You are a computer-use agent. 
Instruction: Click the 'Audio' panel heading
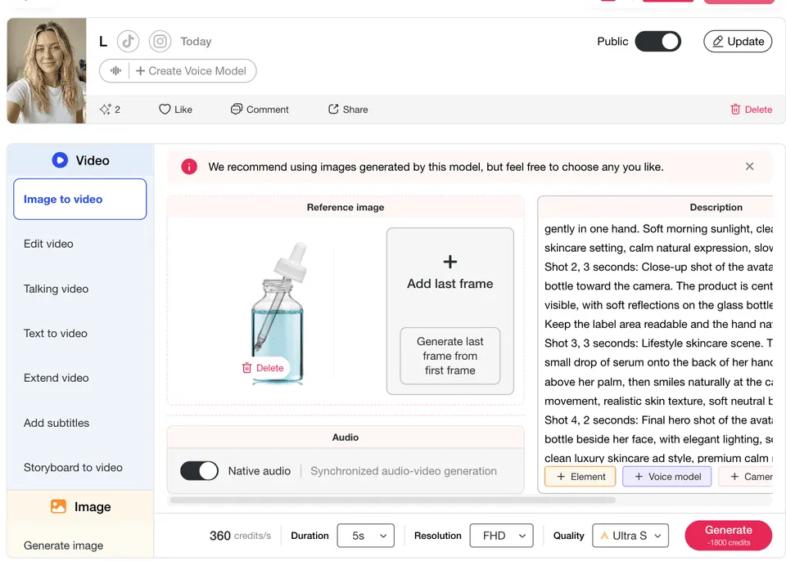click(346, 438)
